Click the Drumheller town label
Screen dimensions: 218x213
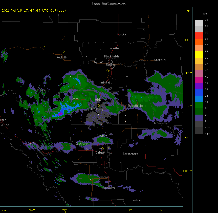pyautogui.click(x=161, y=123)
